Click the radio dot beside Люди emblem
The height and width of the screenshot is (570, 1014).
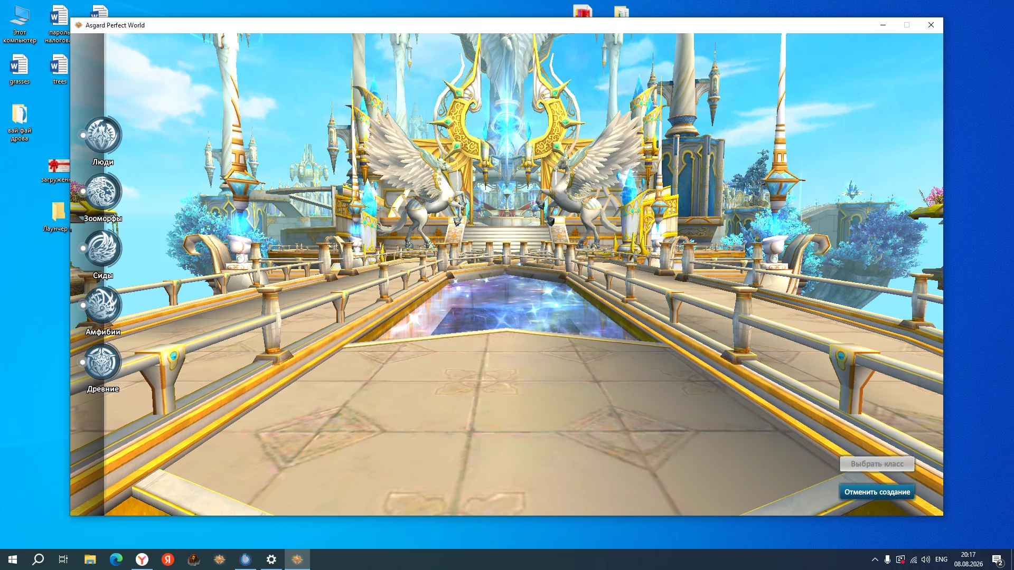click(x=83, y=135)
